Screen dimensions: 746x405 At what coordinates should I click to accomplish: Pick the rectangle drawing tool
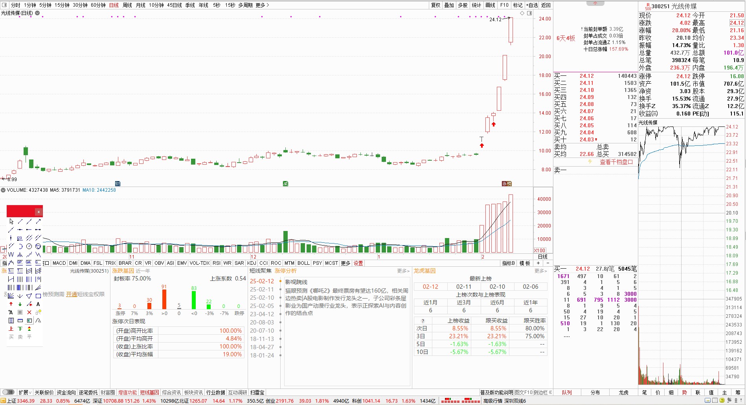point(38,296)
